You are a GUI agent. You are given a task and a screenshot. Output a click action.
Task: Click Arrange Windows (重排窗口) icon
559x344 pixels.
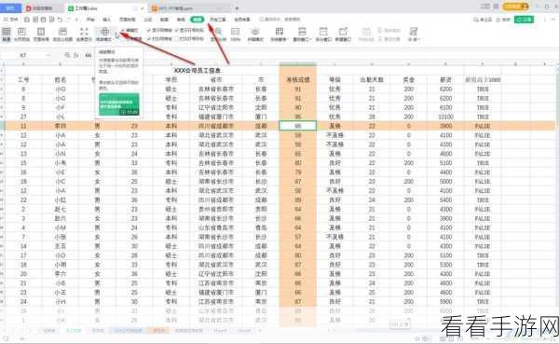(302, 32)
